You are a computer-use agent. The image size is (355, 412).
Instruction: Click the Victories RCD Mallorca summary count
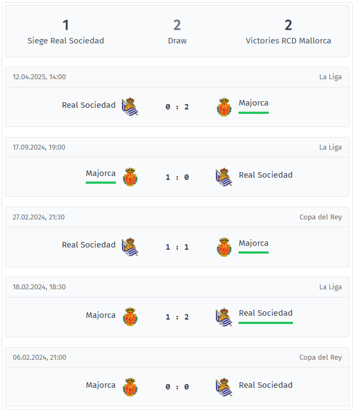[x=289, y=25]
